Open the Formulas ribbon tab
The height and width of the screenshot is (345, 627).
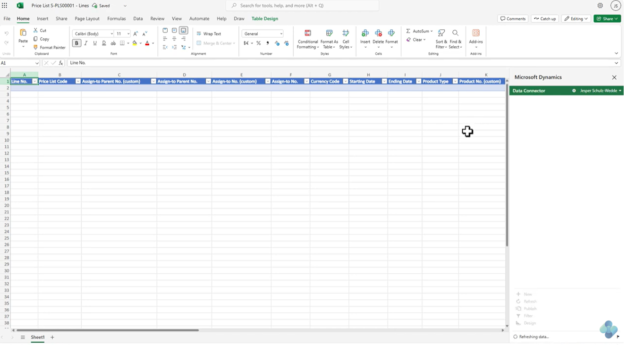coord(116,18)
